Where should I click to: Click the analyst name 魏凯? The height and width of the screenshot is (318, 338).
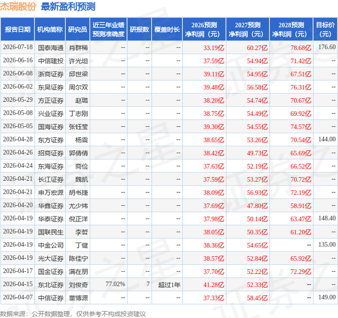[x=82, y=179]
